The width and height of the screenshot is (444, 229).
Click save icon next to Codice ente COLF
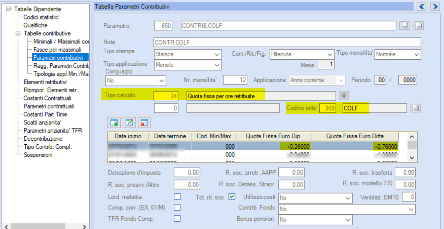(416, 108)
